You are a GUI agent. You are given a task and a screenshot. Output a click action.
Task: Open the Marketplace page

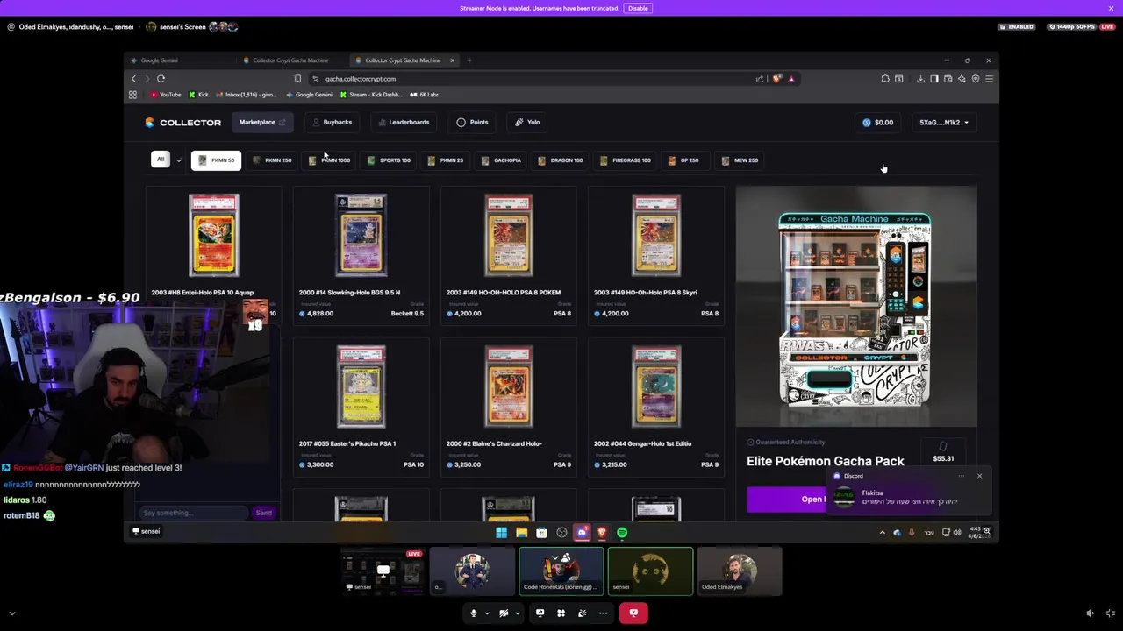(261, 123)
